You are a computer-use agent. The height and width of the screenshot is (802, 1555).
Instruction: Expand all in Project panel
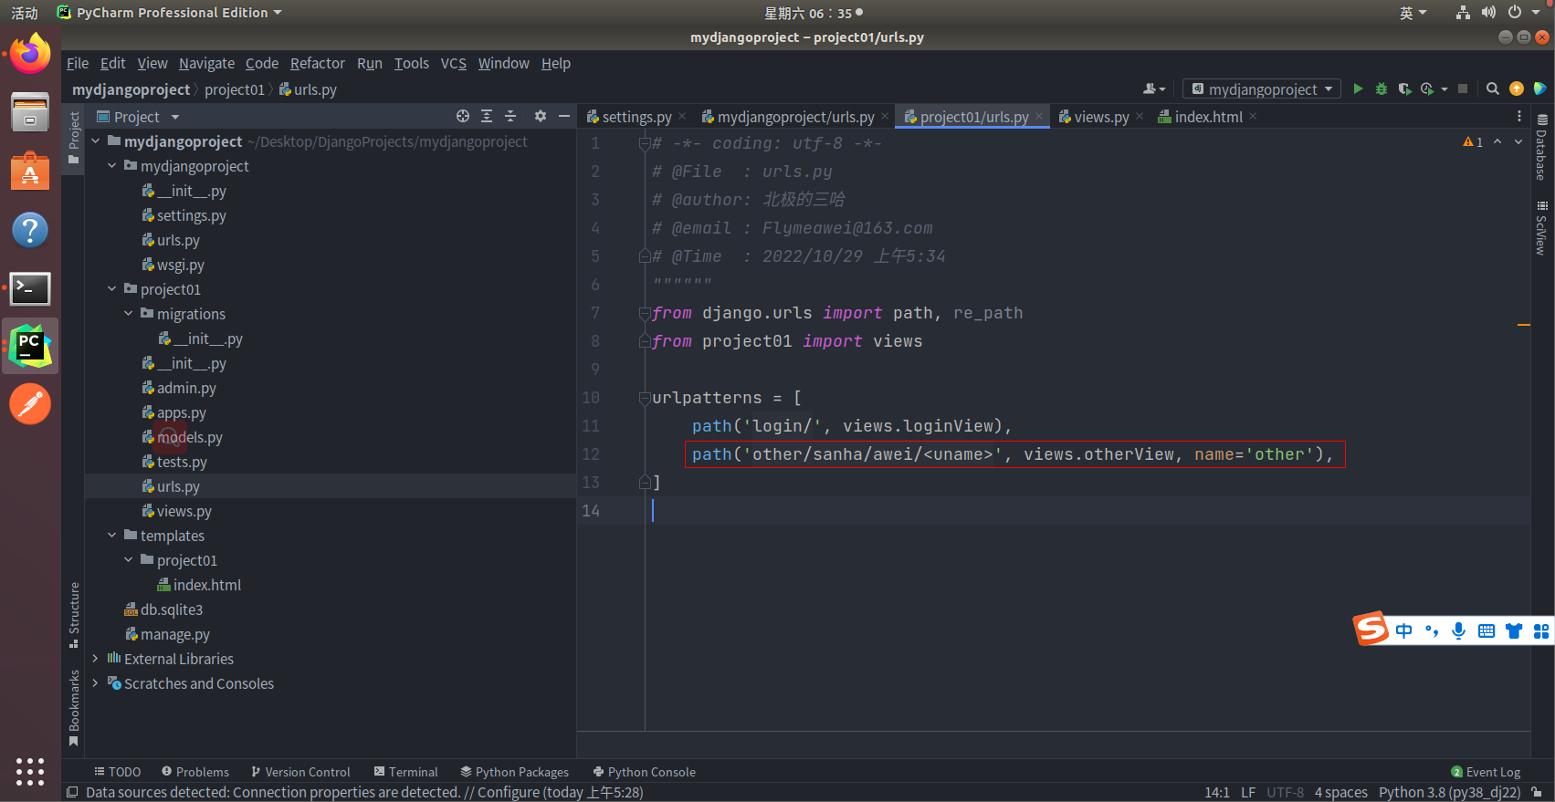(487, 116)
